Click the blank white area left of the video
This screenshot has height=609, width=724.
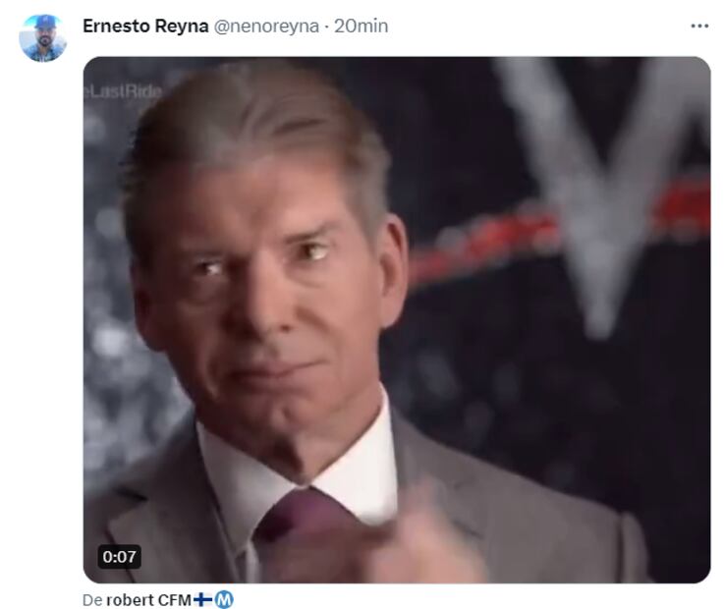pyautogui.click(x=41, y=323)
